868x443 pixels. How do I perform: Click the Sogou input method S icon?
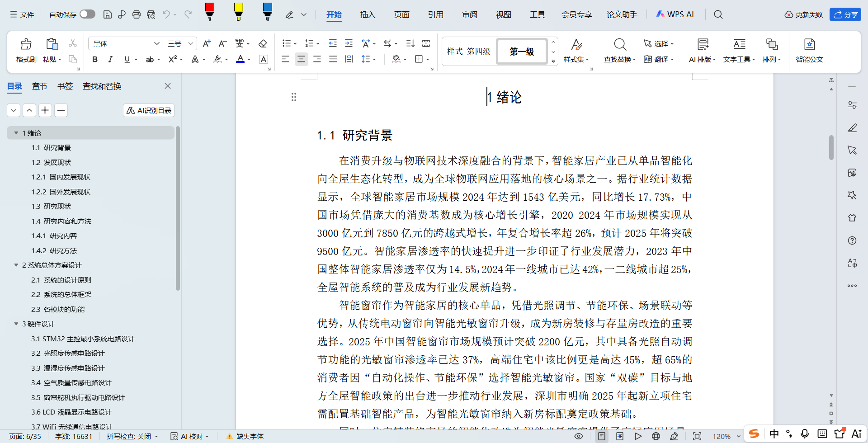pyautogui.click(x=754, y=434)
